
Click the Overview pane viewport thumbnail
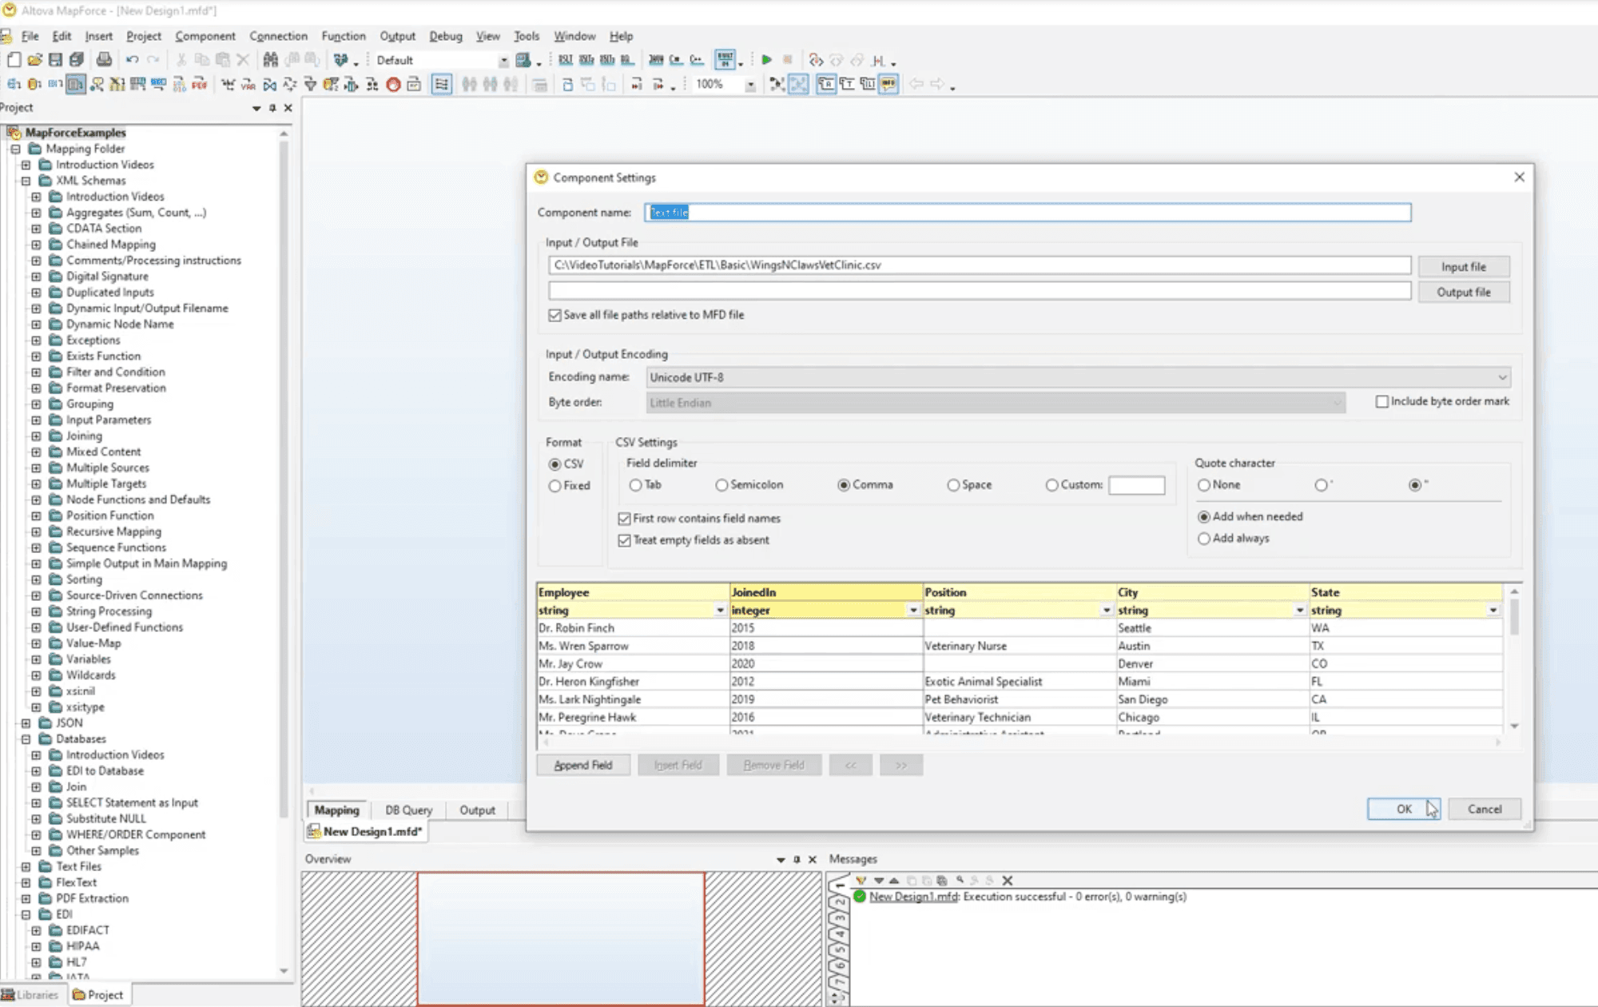click(561, 938)
